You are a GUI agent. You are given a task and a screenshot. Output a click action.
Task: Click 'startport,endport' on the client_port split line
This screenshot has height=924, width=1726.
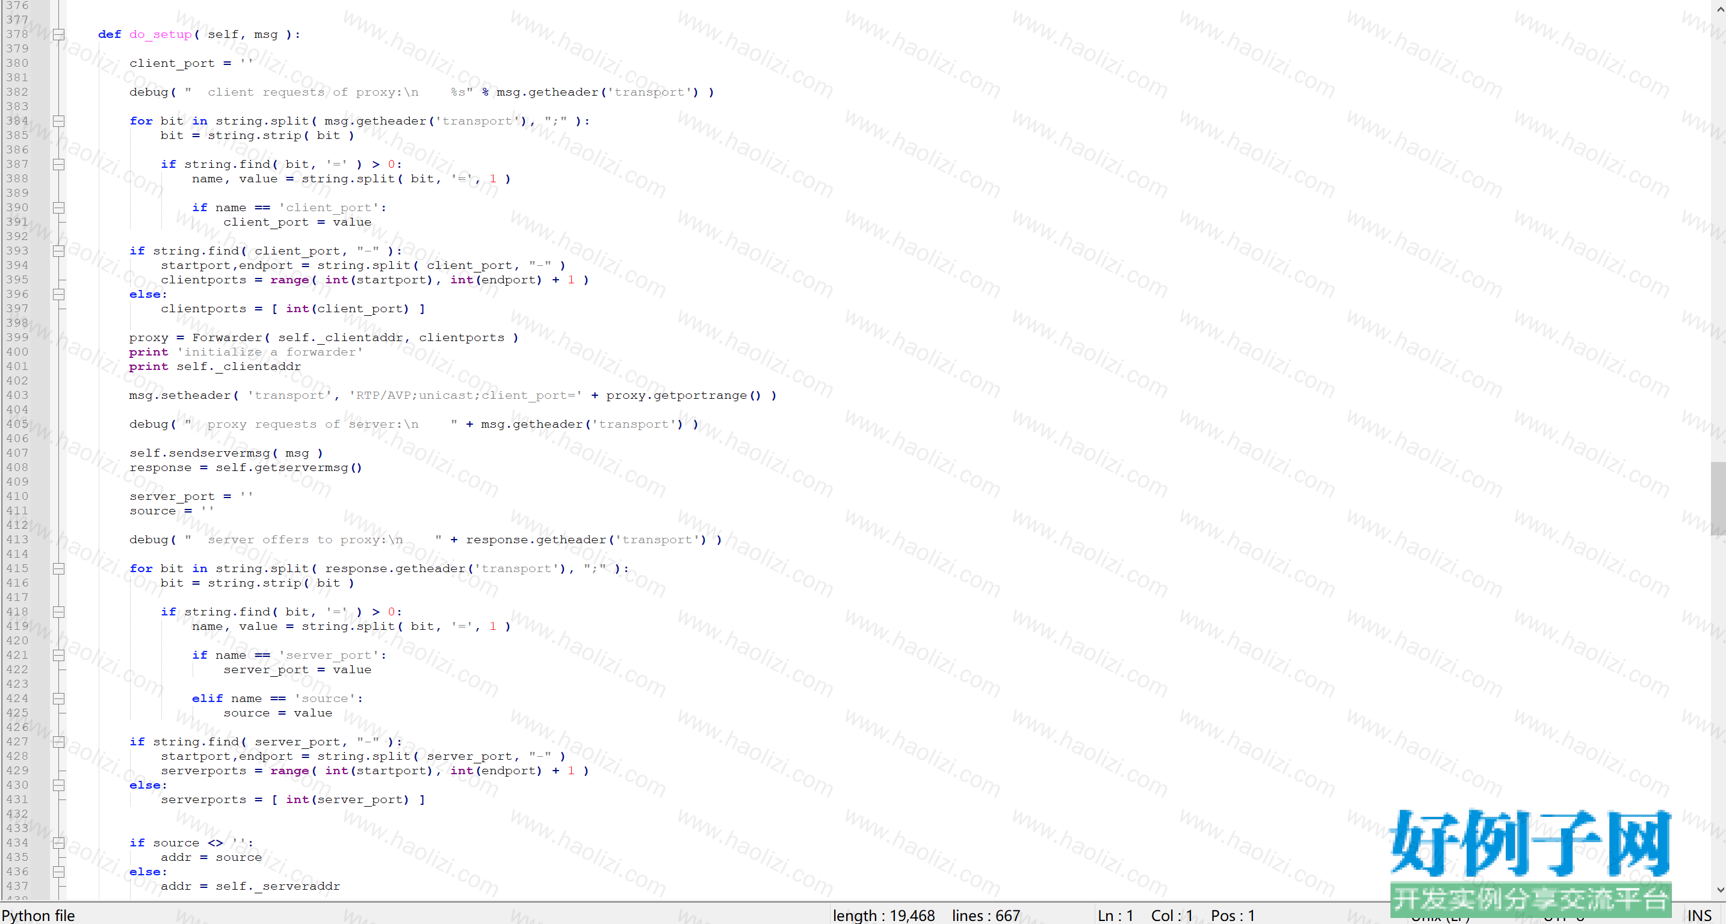coord(226,266)
